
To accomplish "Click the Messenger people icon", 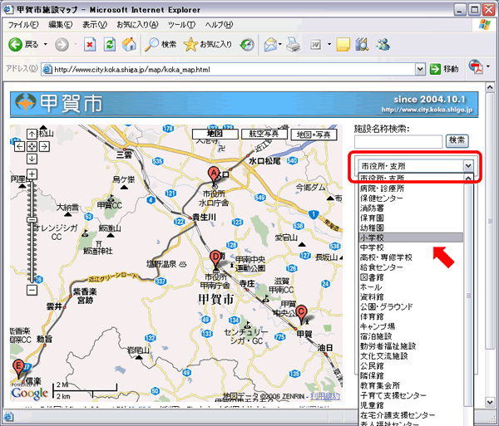I will 383,45.
